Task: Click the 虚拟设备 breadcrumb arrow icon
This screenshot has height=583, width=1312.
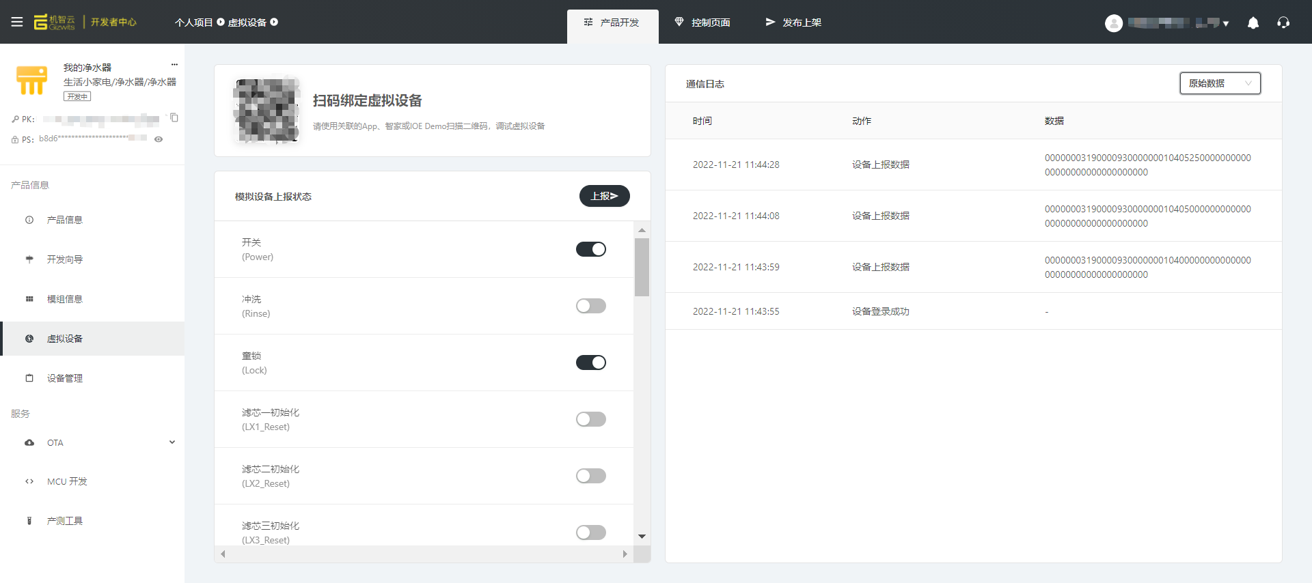Action: coord(274,22)
